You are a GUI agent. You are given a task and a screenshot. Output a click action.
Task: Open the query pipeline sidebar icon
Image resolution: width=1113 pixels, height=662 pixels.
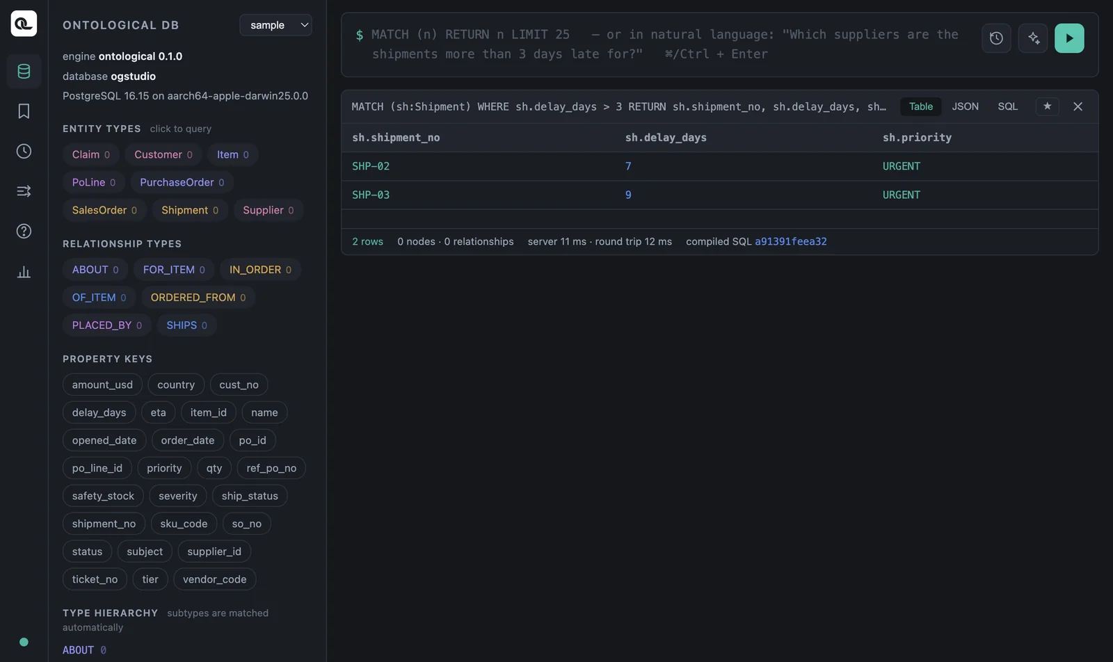pos(24,191)
